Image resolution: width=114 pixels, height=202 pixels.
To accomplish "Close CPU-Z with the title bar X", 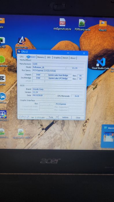I will [x=84, y=53].
